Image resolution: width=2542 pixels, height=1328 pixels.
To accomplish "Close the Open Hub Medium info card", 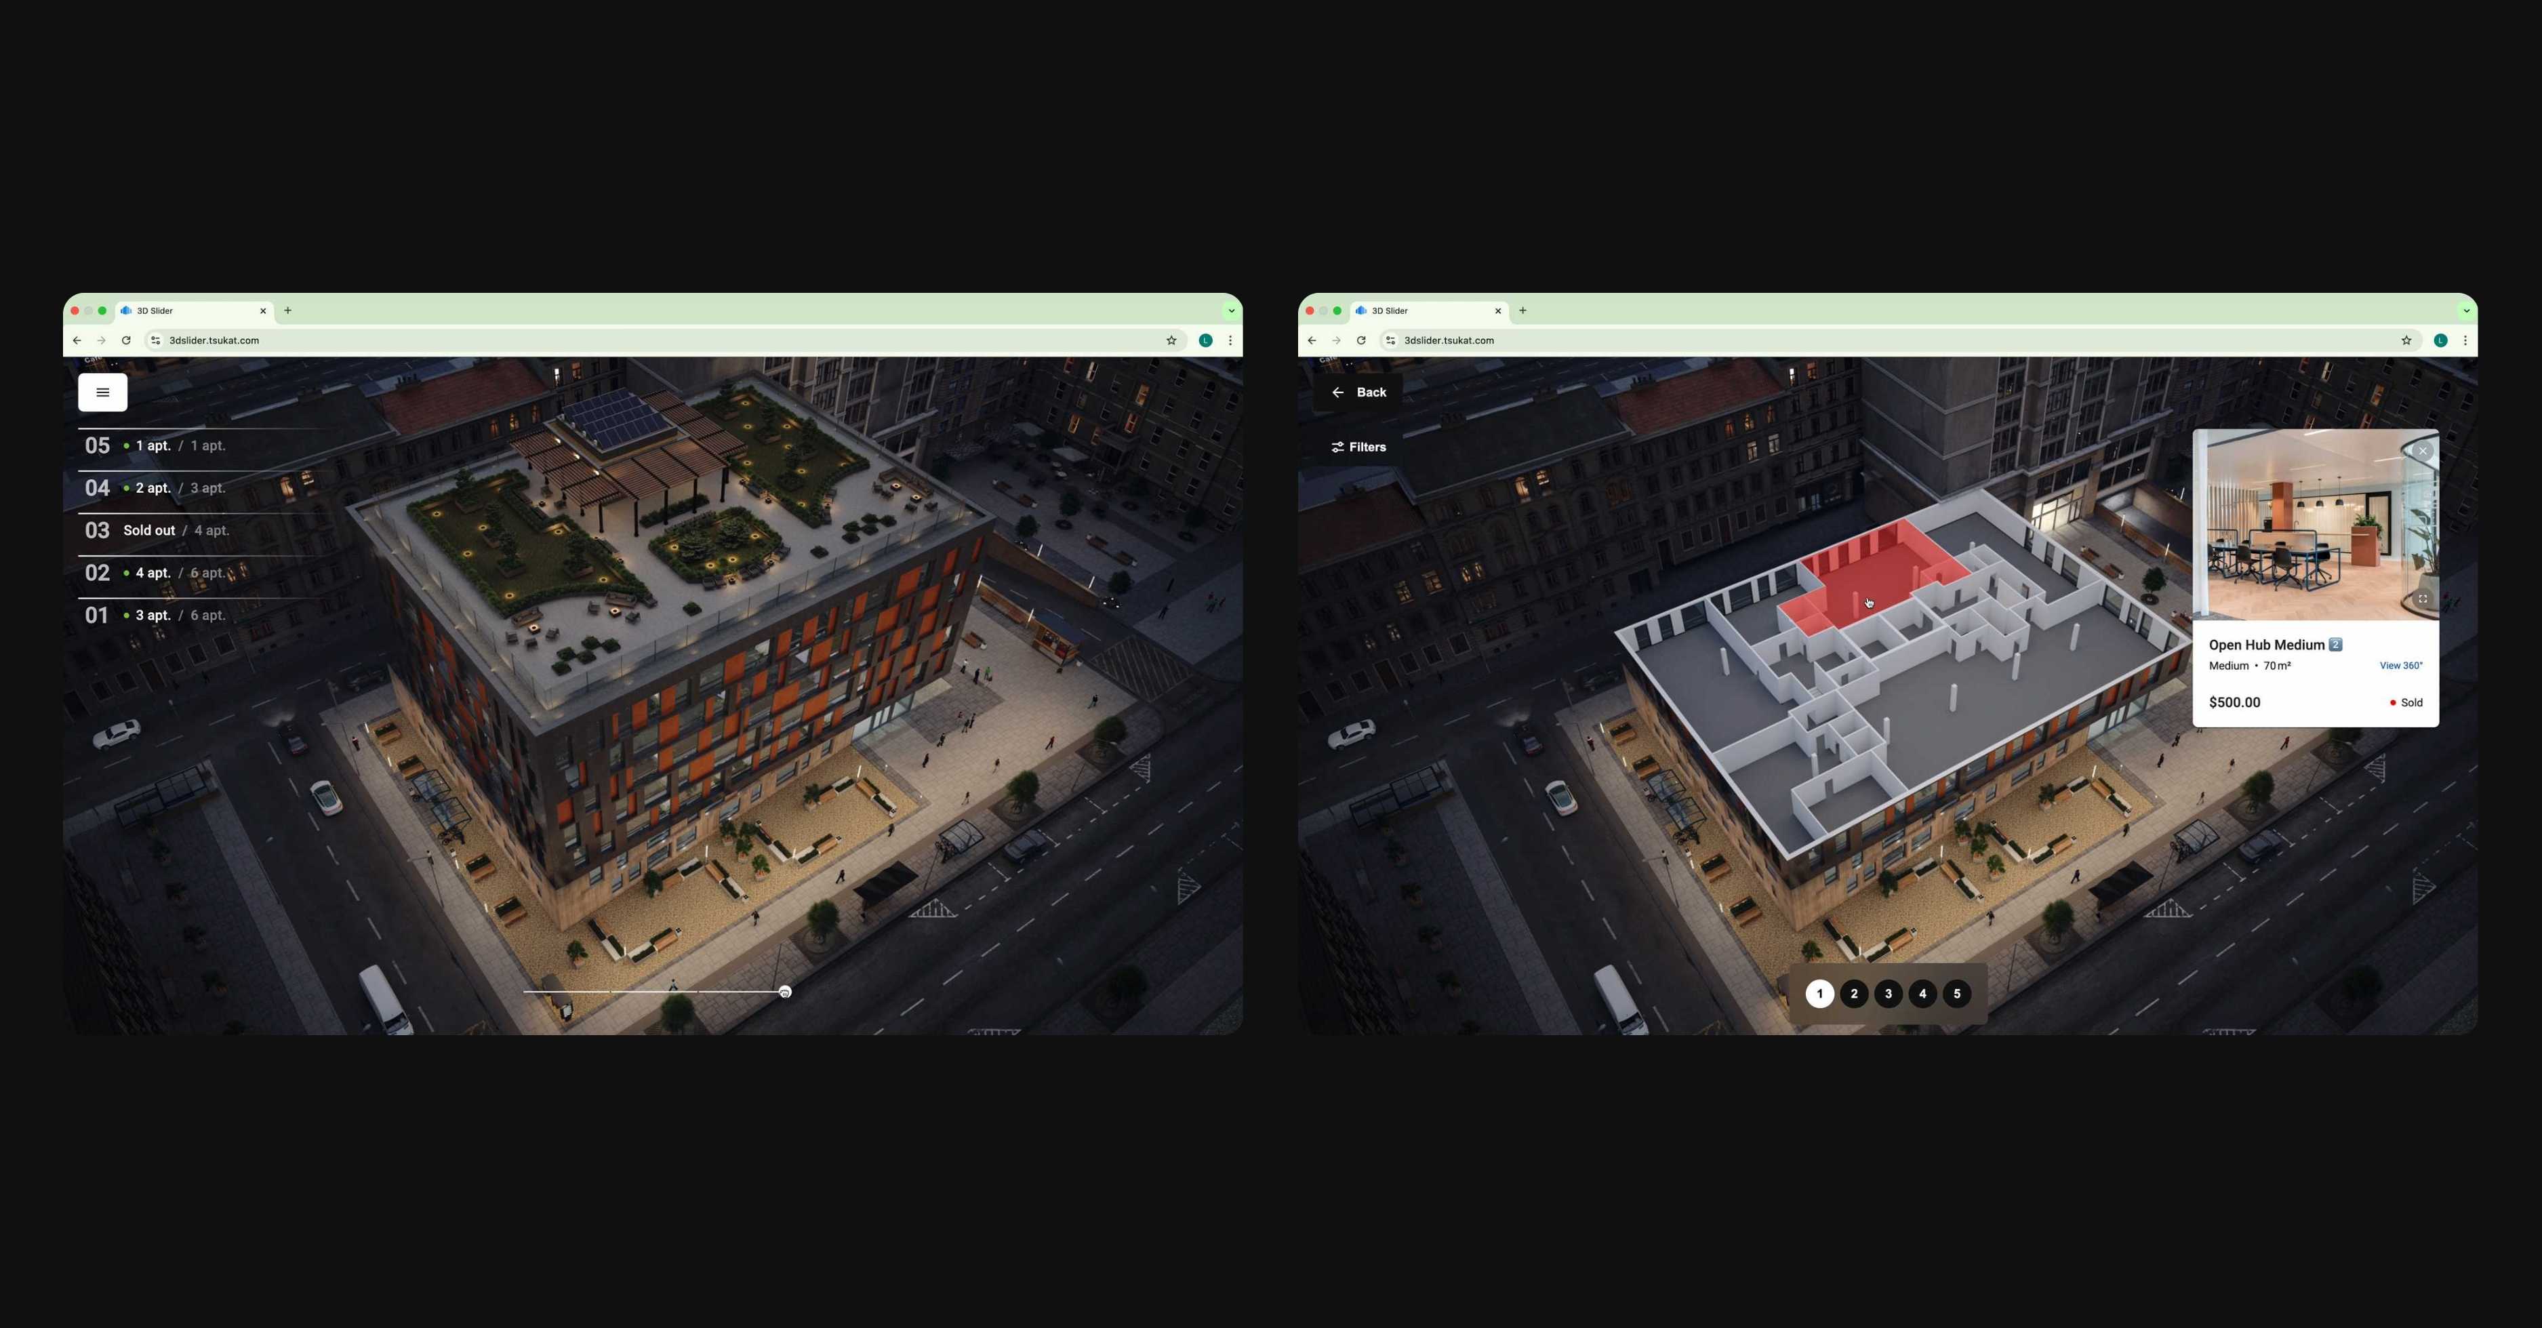I will (2423, 451).
